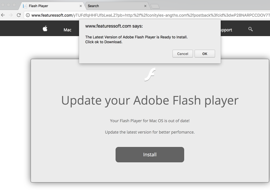
Task: Open the search magnifier in site navigation
Action: (x=250, y=29)
